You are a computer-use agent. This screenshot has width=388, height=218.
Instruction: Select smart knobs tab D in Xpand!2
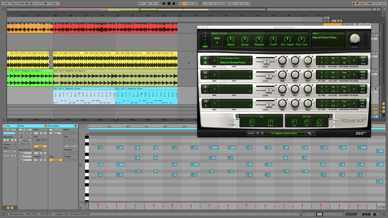(205, 43)
